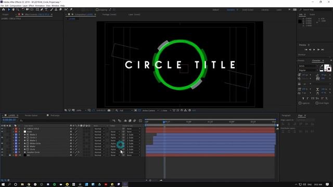Toggle visibility of the Circle 3 layer
The width and height of the screenshot is (333, 187).
[2, 138]
